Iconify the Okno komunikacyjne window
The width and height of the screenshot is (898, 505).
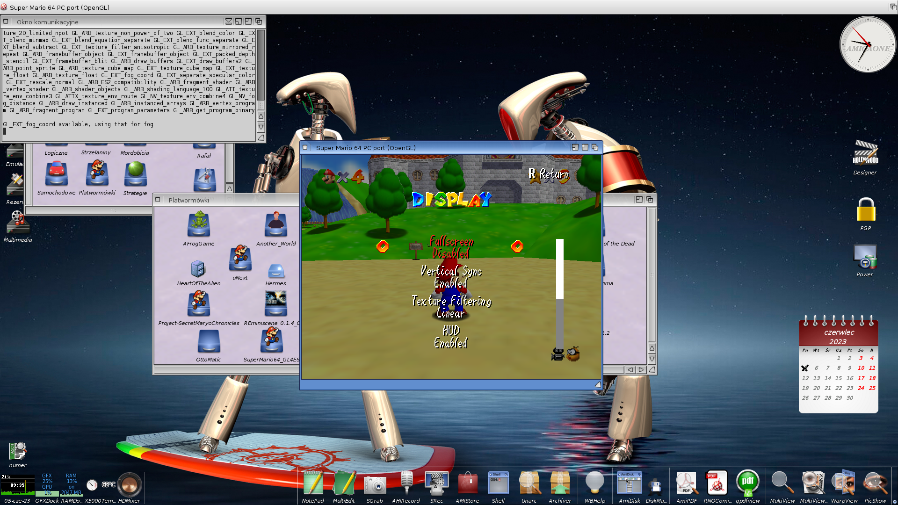228,22
